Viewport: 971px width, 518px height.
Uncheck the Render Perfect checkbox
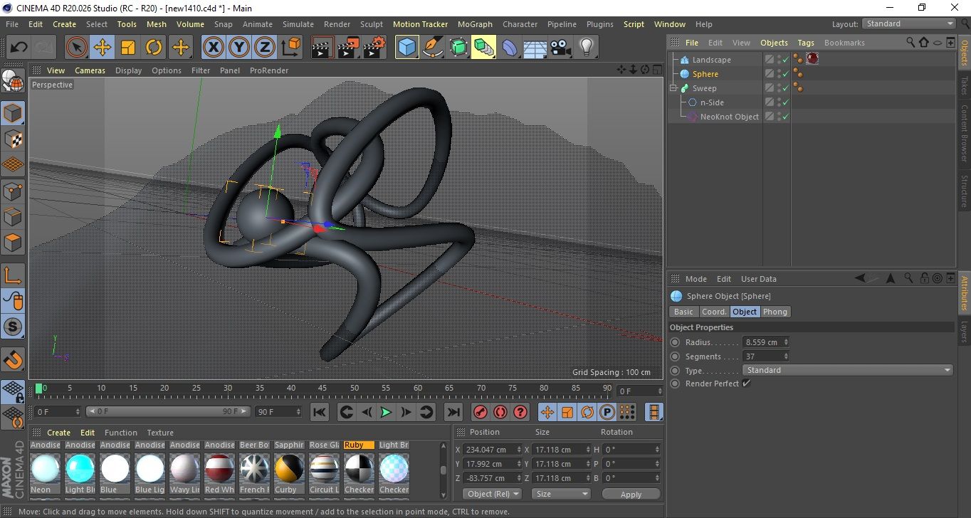click(x=746, y=384)
